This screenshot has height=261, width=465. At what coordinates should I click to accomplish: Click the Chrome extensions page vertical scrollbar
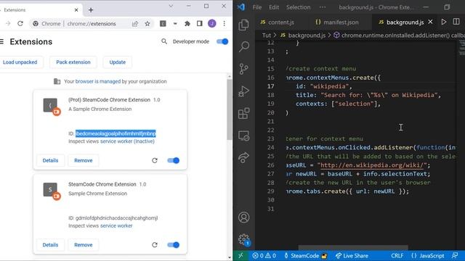(x=230, y=109)
